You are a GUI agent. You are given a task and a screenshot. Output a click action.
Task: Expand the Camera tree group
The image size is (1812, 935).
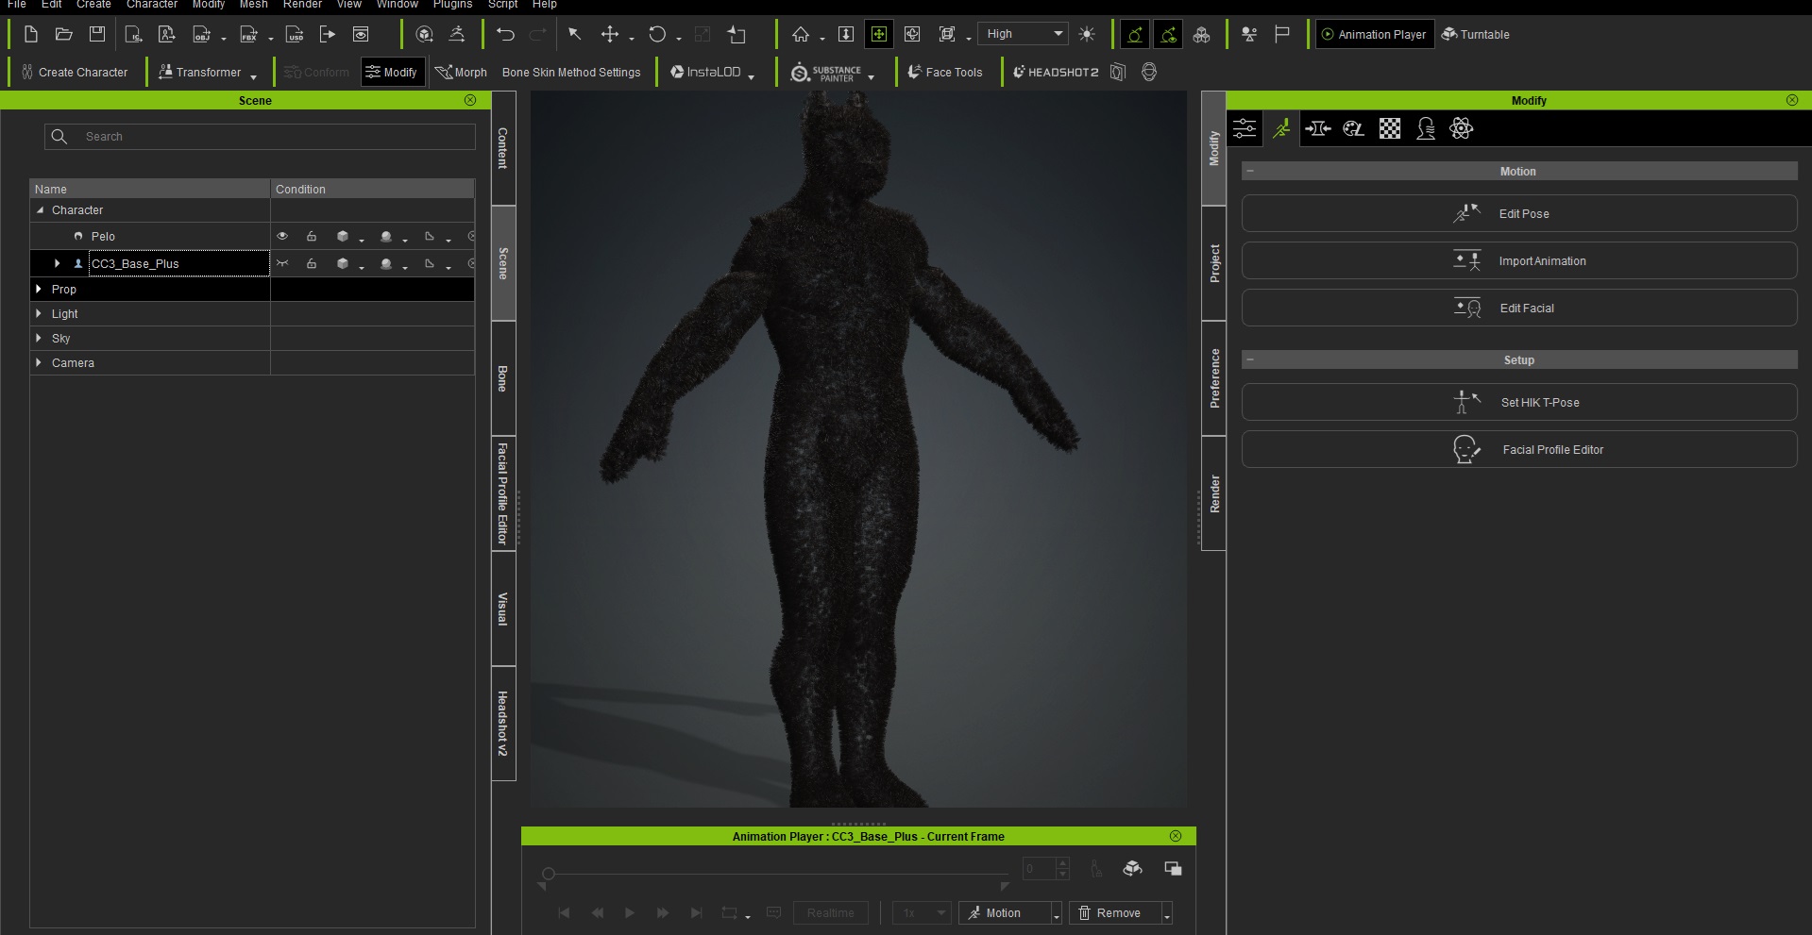(x=39, y=362)
